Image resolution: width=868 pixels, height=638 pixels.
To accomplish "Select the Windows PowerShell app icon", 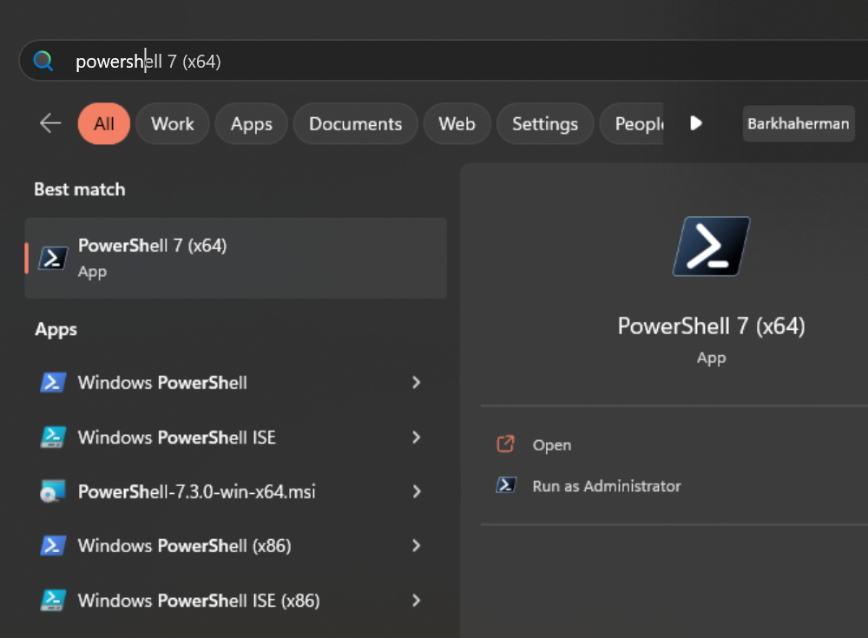I will [53, 382].
